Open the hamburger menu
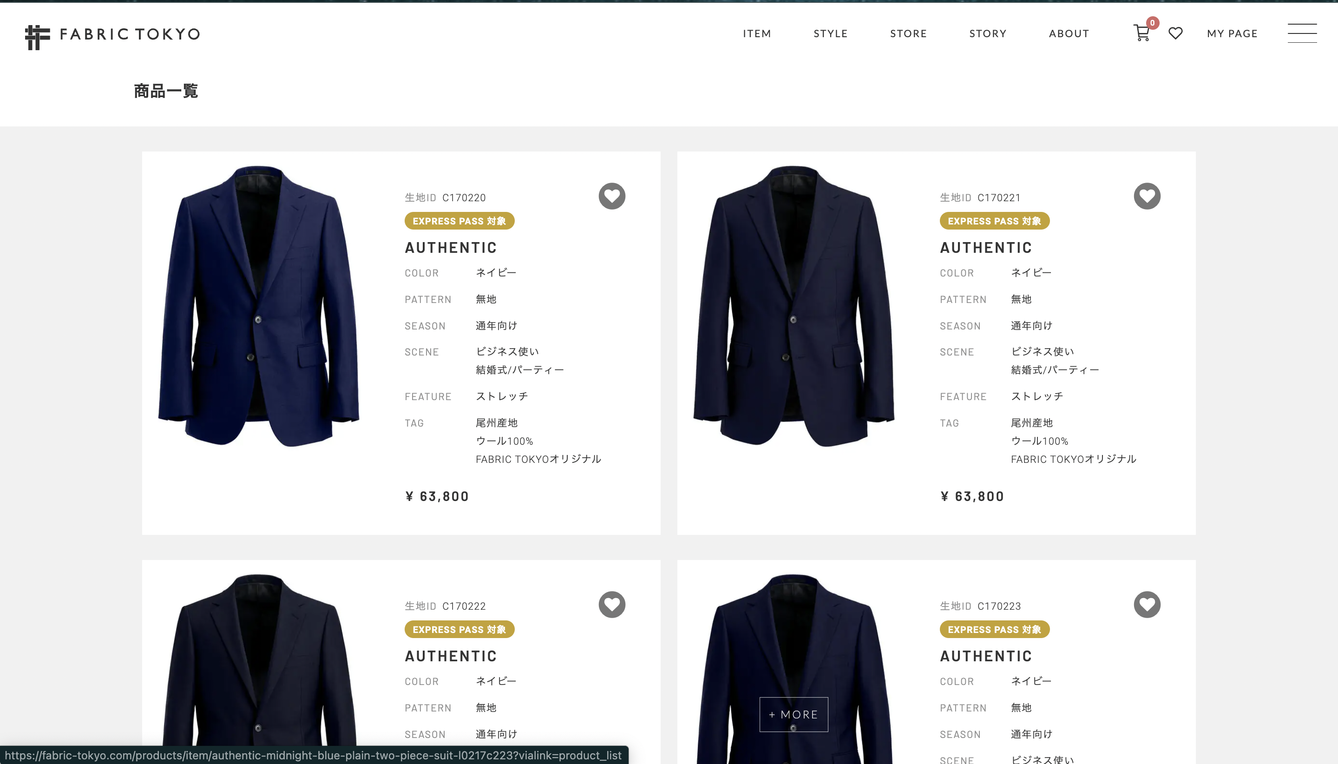 click(1302, 33)
